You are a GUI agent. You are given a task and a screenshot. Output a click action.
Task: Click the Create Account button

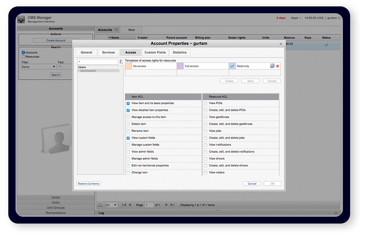pyautogui.click(x=56, y=40)
